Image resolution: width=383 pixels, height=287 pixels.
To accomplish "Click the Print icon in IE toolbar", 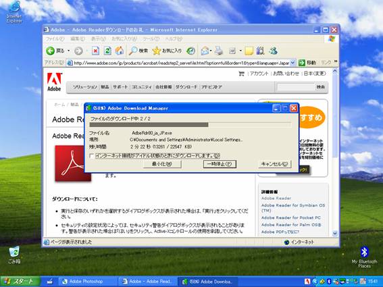I will [219, 51].
